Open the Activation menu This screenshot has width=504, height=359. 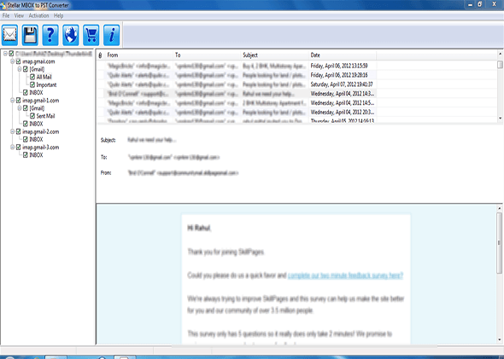click(x=38, y=15)
